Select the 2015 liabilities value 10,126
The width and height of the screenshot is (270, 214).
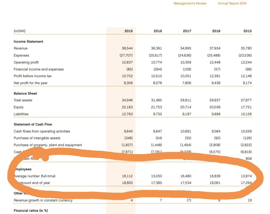pos(246,114)
